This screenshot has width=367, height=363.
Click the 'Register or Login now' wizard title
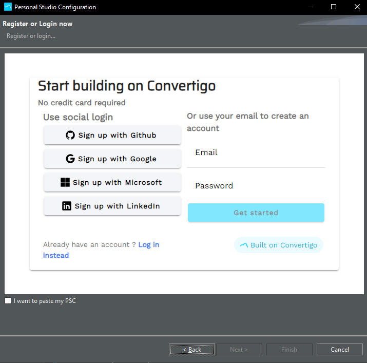click(37, 24)
